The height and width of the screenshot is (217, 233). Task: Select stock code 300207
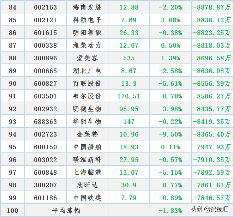[x=46, y=185]
